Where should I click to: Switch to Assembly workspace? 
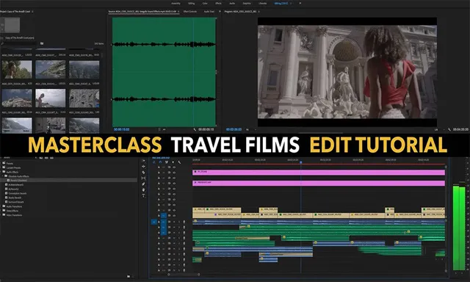click(x=176, y=3)
